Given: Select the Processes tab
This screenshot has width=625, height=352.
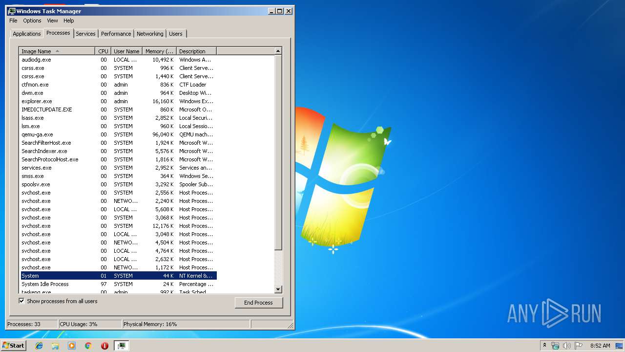Looking at the screenshot, I should click(58, 33).
